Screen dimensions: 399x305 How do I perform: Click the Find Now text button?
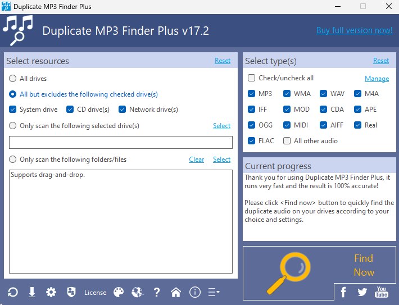click(364, 265)
